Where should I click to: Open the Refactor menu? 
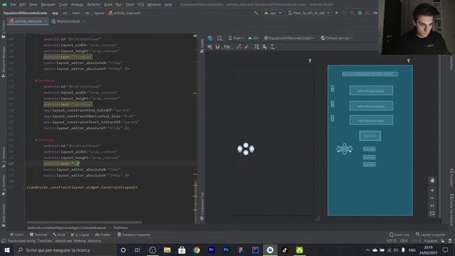94,5
